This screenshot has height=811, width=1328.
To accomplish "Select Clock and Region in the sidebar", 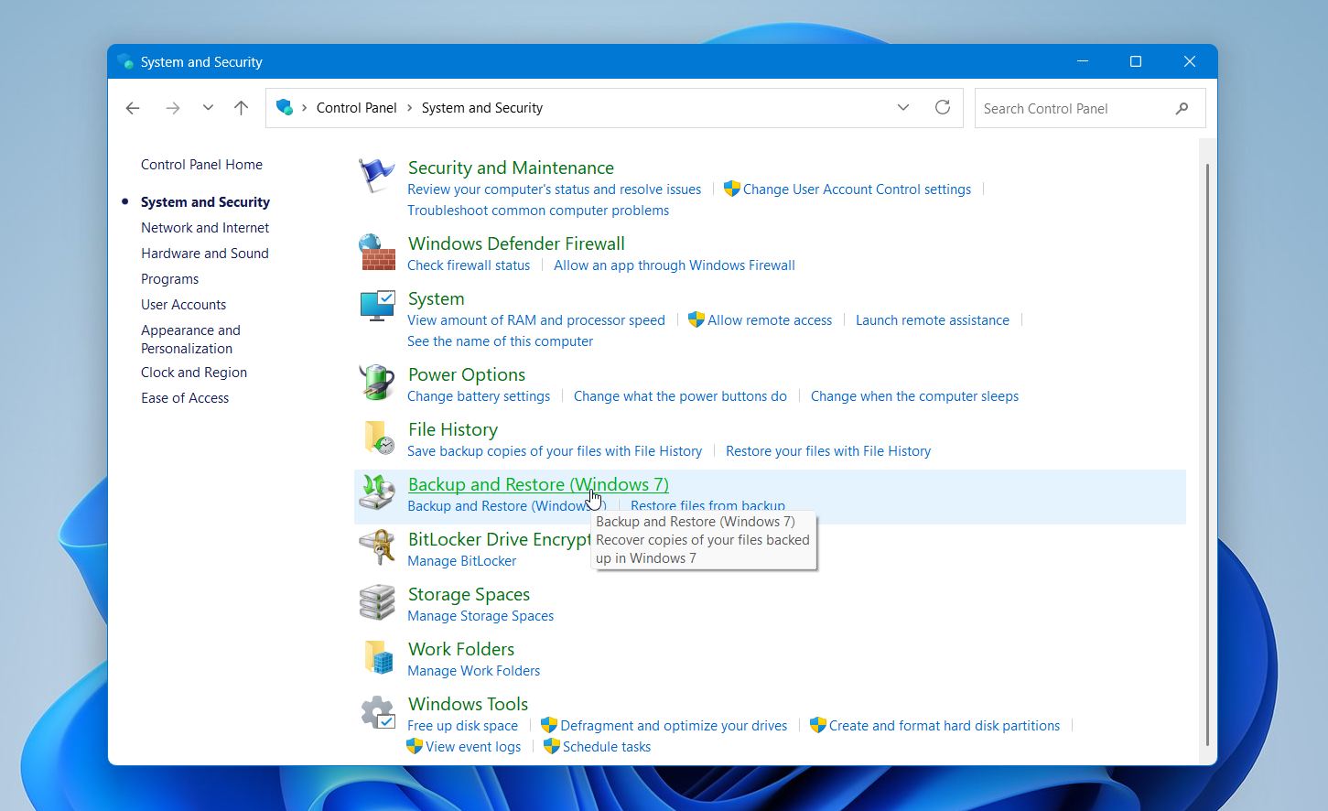I will [x=194, y=373].
